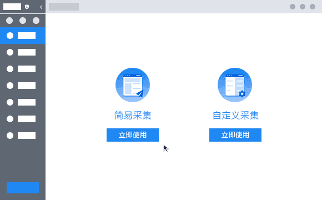
Task: Select the gray tab in the top bar
Action: click(x=64, y=7)
